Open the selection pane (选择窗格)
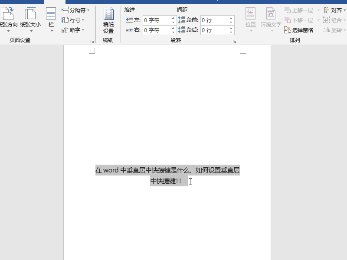 (x=299, y=30)
